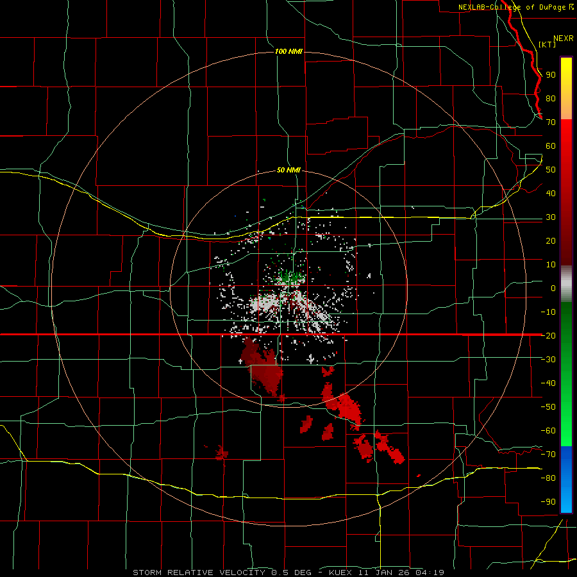Click the "-80" velocity scale label
Viewport: 577px width, 577px height.
tap(548, 478)
